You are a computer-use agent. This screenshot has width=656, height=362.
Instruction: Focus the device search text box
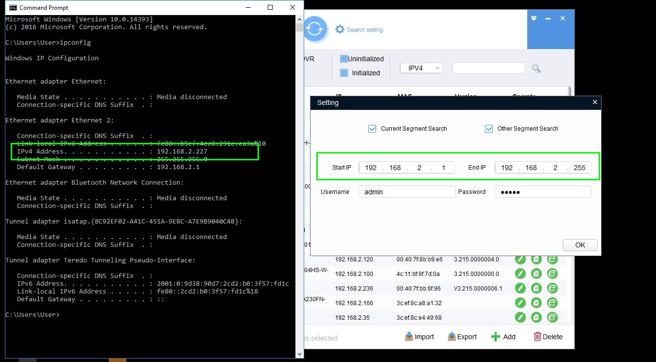(x=489, y=68)
